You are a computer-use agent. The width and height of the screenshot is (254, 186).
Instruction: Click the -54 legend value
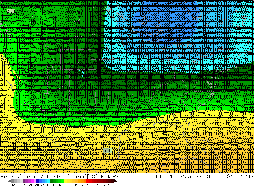(x=13, y=185)
